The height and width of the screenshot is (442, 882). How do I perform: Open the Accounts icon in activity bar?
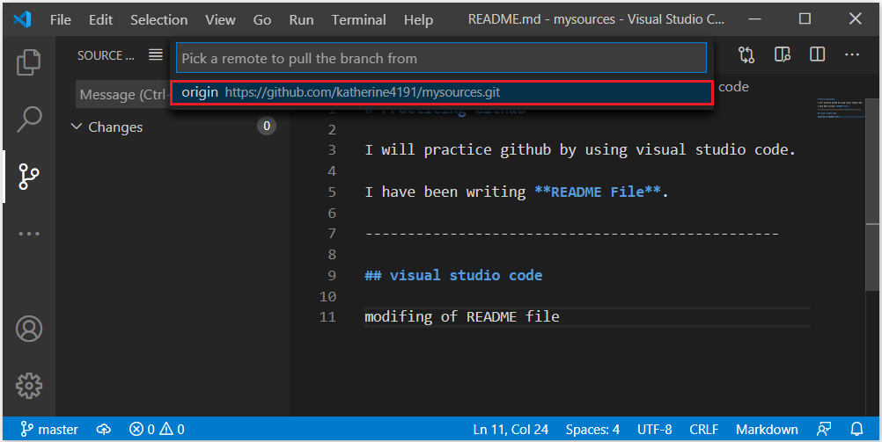[x=29, y=330]
